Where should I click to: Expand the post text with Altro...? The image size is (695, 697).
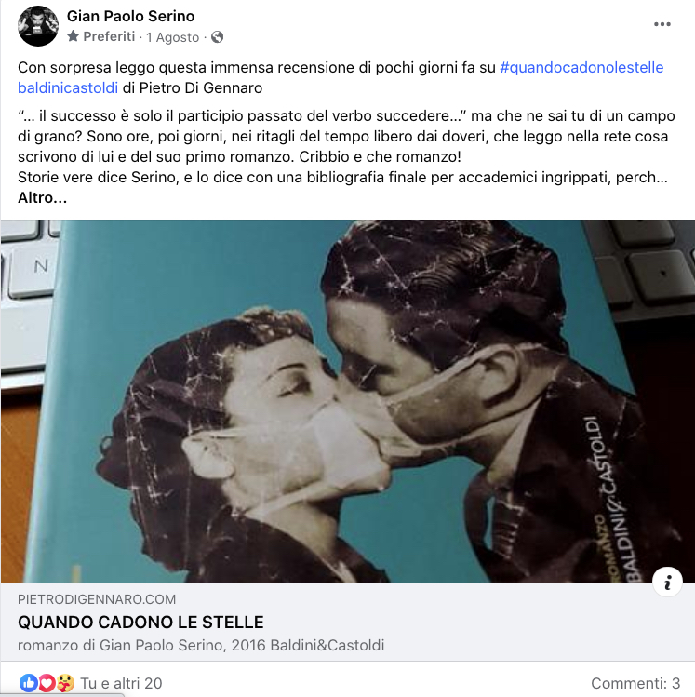(x=42, y=198)
